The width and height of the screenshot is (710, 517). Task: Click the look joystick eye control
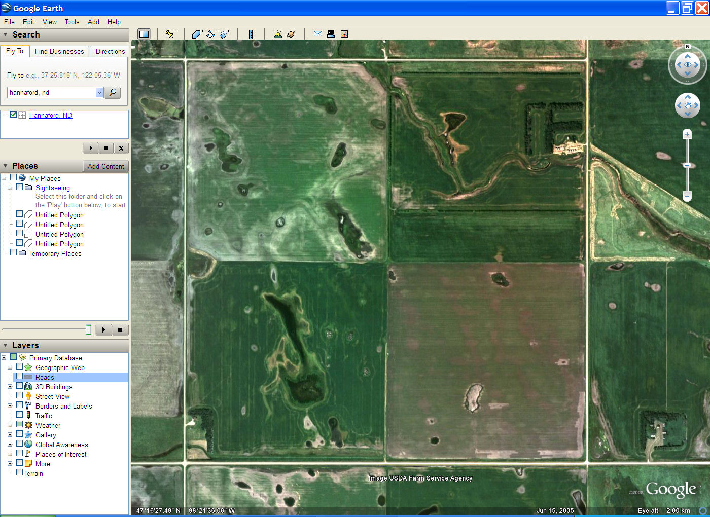(x=688, y=65)
